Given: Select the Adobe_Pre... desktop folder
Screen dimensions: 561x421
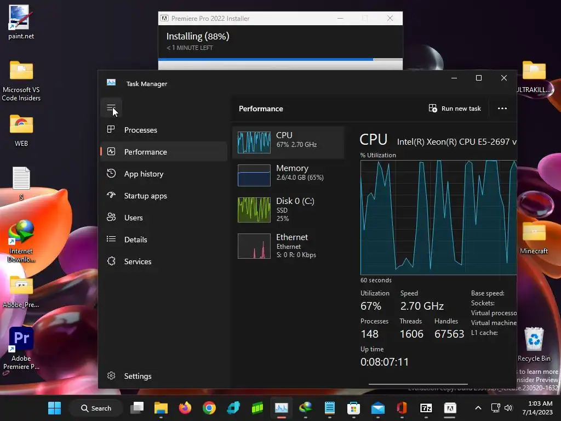Looking at the screenshot, I should click(21, 292).
